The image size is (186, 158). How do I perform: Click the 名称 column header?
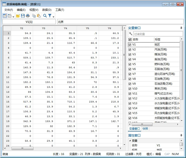[x=135, y=40]
